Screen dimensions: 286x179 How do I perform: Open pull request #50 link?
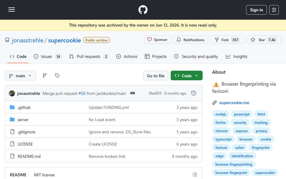tap(82, 93)
